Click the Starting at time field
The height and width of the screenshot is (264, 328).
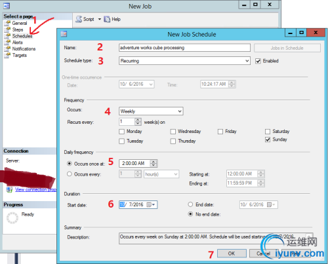(242, 174)
